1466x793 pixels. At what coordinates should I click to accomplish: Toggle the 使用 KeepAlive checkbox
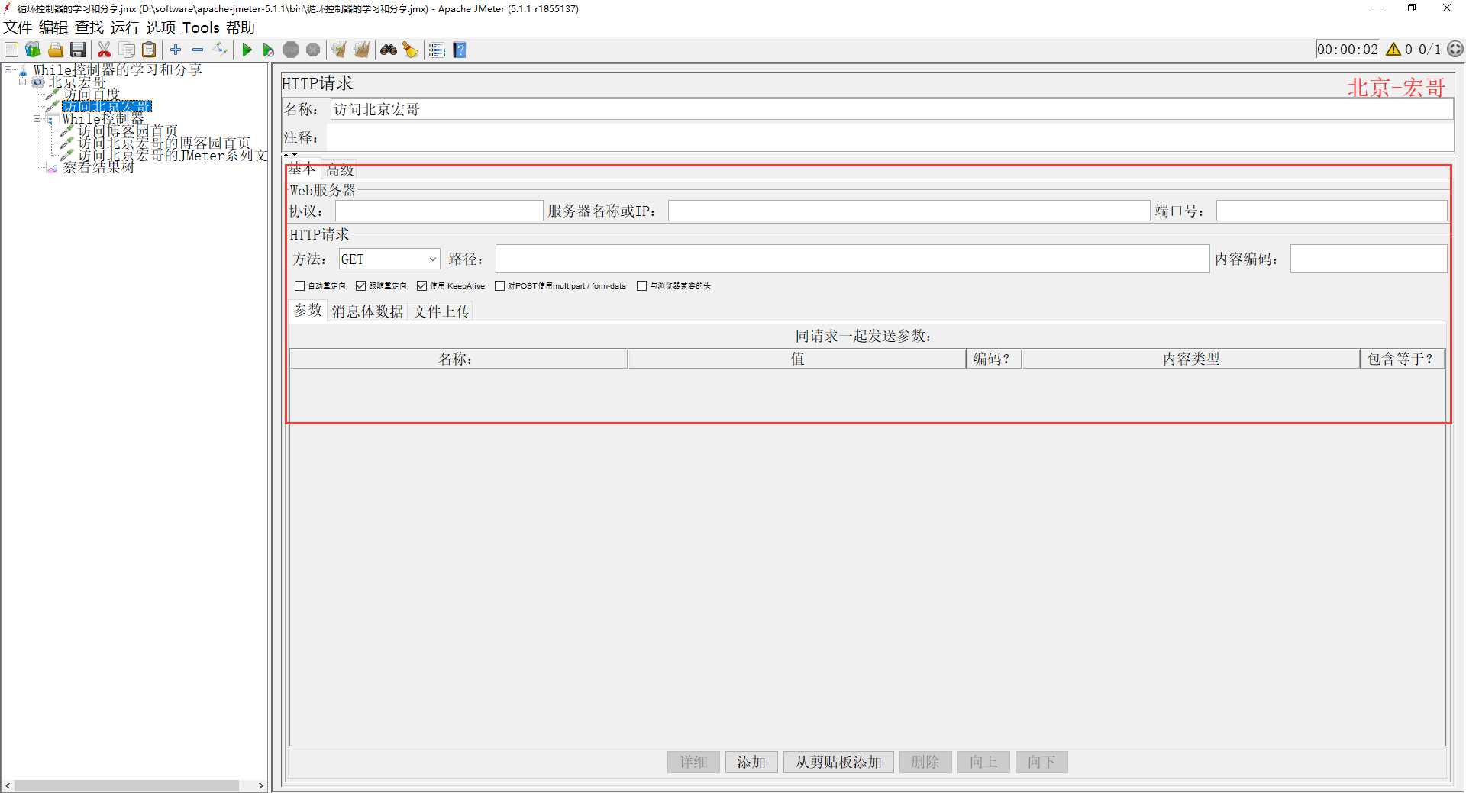[421, 285]
